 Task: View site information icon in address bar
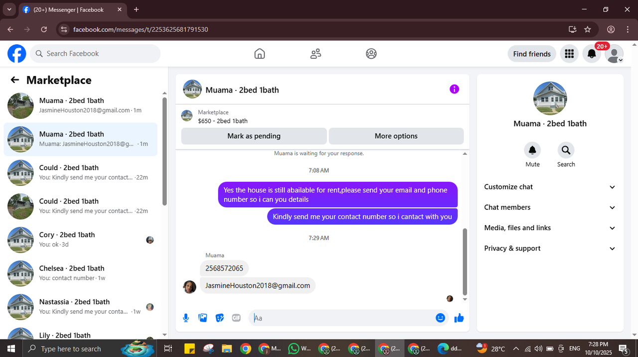(x=63, y=29)
